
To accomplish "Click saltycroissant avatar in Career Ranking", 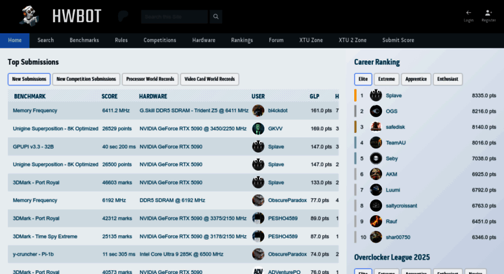I will coord(376,205).
